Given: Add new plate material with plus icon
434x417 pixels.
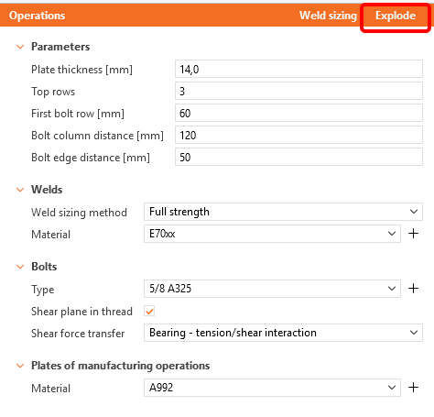Looking at the screenshot, I should [x=414, y=388].
